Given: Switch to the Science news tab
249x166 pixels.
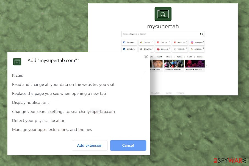Looking at the screenshot, I should coord(200,57).
